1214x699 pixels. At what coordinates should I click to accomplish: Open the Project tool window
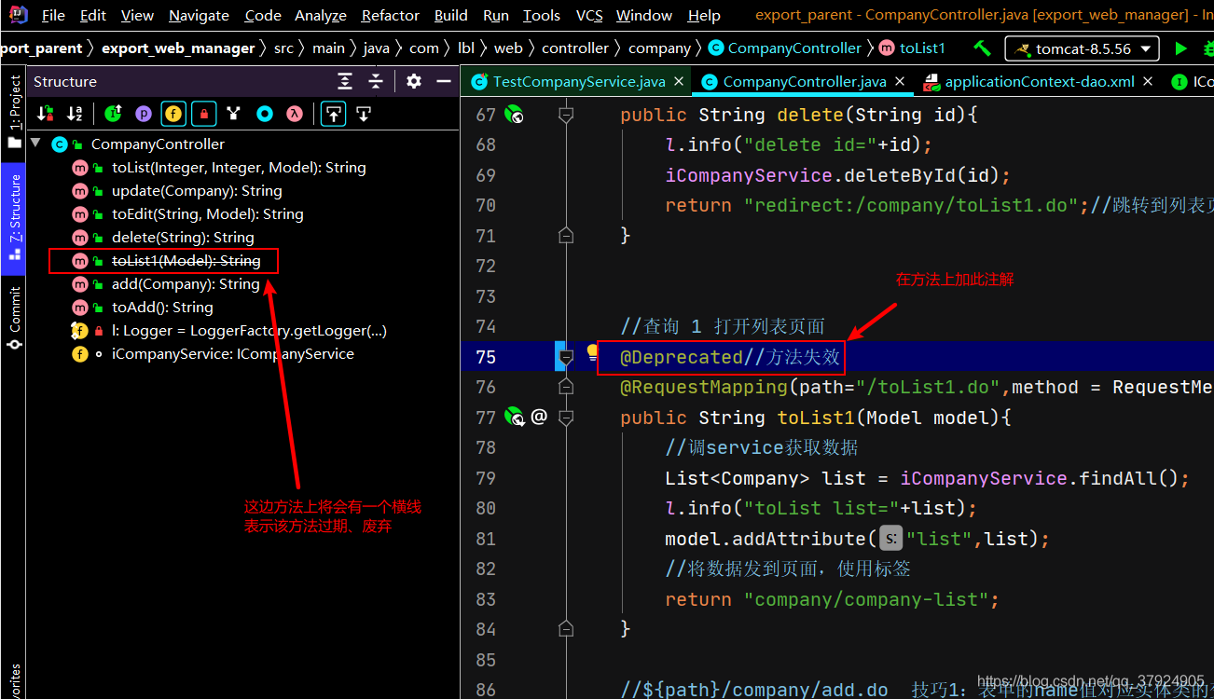[14, 112]
